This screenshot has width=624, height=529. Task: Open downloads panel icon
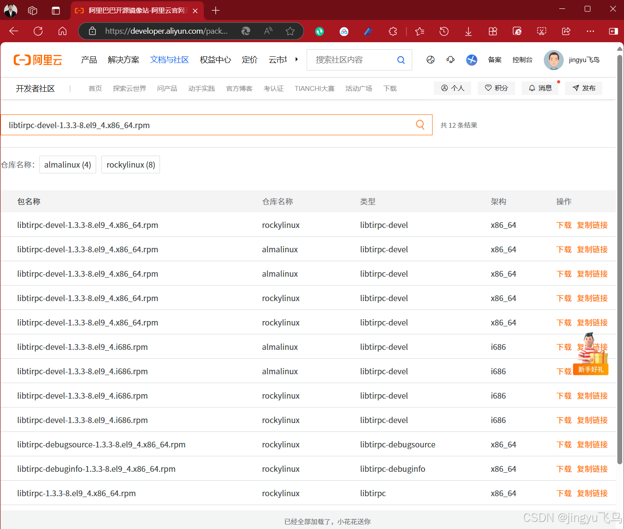(468, 31)
